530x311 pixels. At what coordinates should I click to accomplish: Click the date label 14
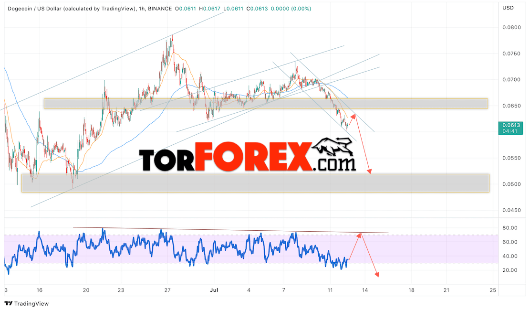[x=365, y=290]
